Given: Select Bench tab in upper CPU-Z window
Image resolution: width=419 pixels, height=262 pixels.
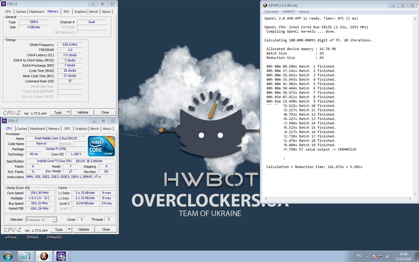Looking at the screenshot, I should click(94, 12).
